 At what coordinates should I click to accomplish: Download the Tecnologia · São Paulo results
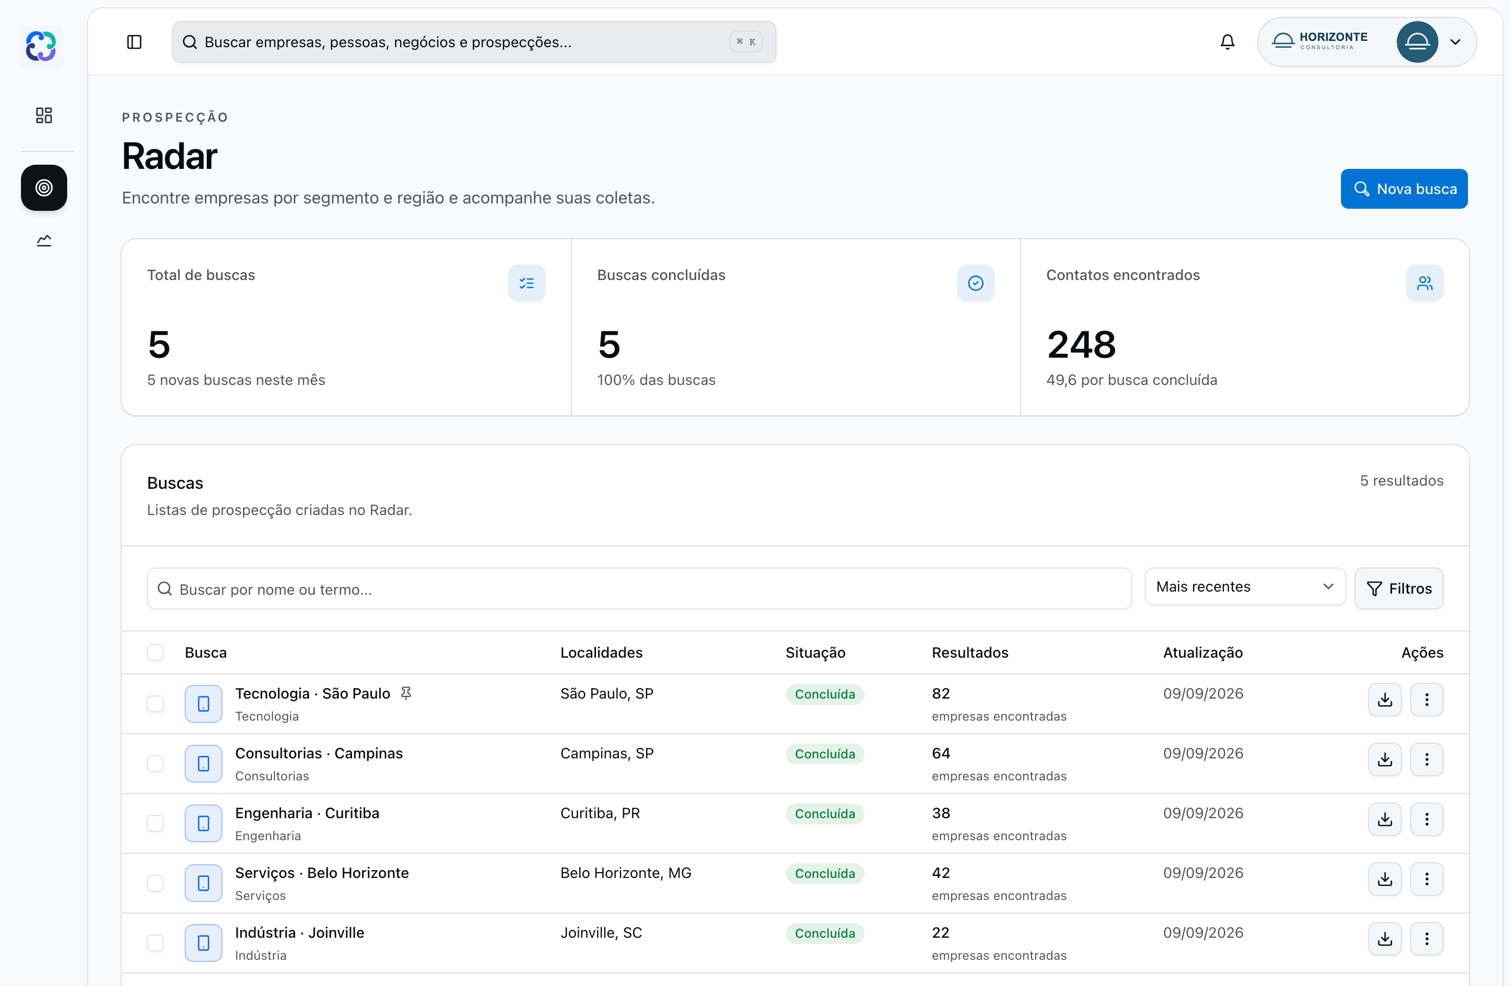[x=1385, y=700]
